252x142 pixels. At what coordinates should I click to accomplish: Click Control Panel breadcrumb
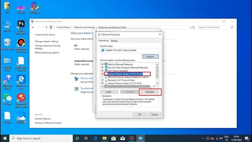point(63,27)
